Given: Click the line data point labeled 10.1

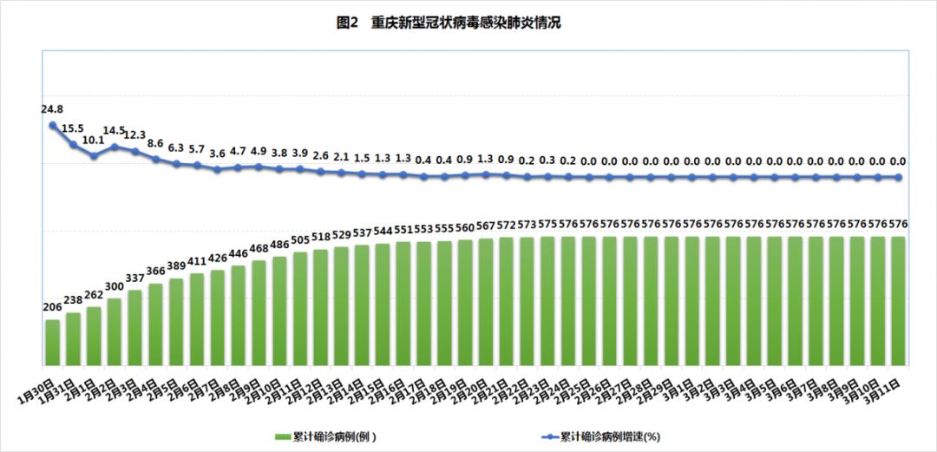Looking at the screenshot, I should coord(94,156).
